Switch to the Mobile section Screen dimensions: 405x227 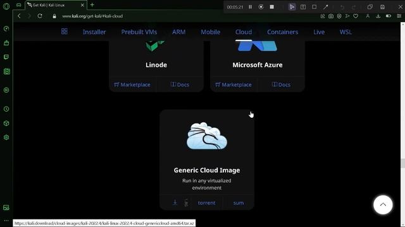pyautogui.click(x=211, y=32)
